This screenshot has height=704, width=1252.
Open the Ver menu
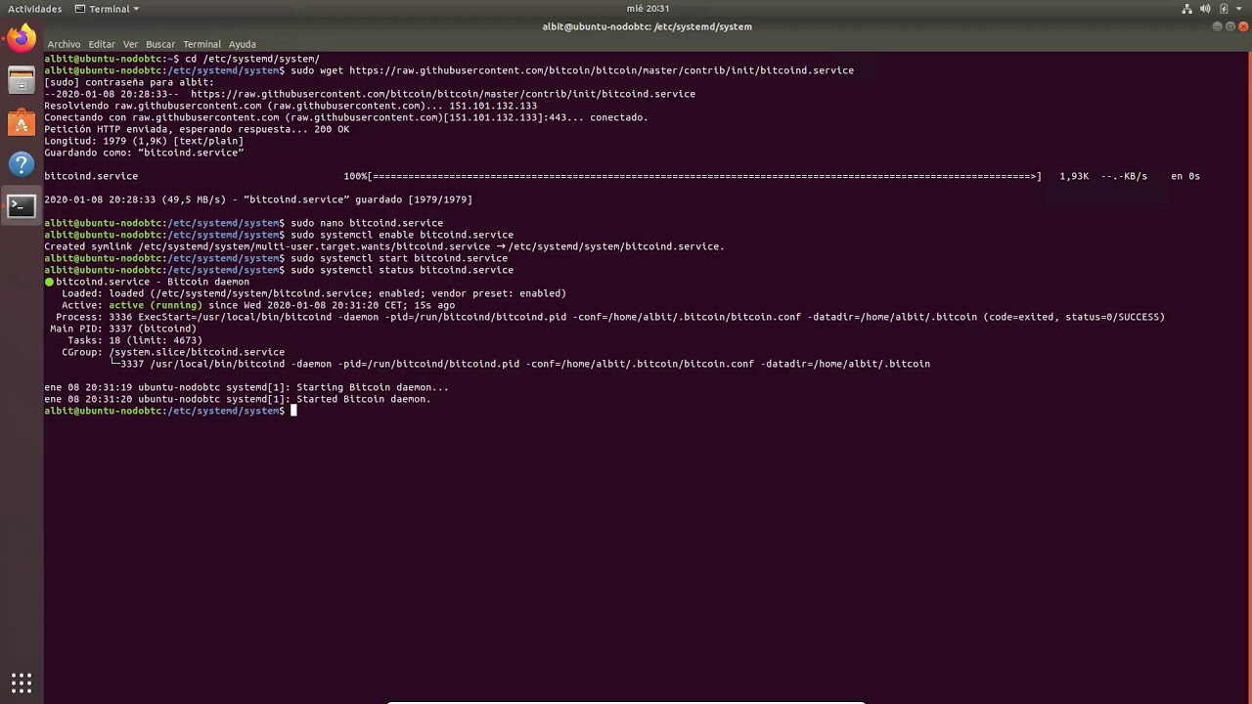click(x=130, y=44)
